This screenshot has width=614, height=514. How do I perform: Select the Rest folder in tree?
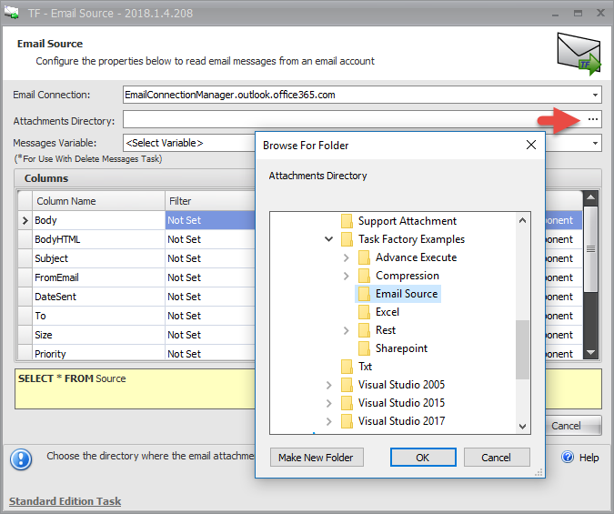(386, 330)
